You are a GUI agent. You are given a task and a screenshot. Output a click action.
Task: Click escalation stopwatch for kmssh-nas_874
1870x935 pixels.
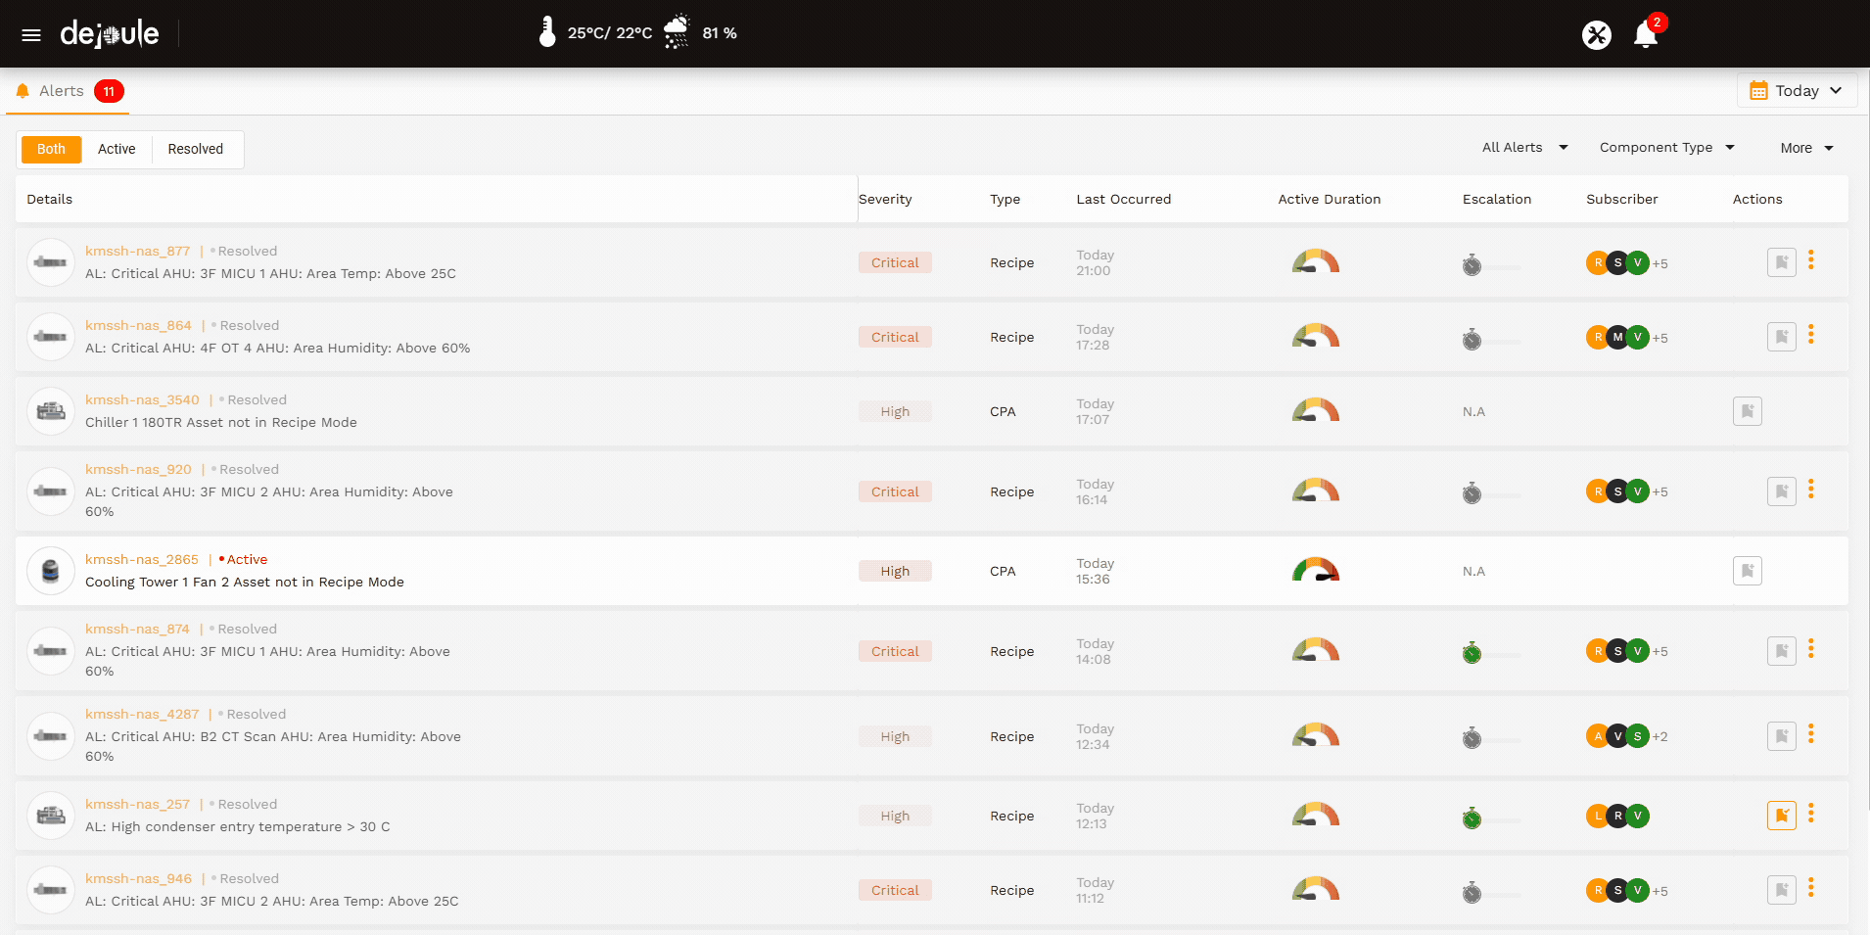(x=1472, y=653)
